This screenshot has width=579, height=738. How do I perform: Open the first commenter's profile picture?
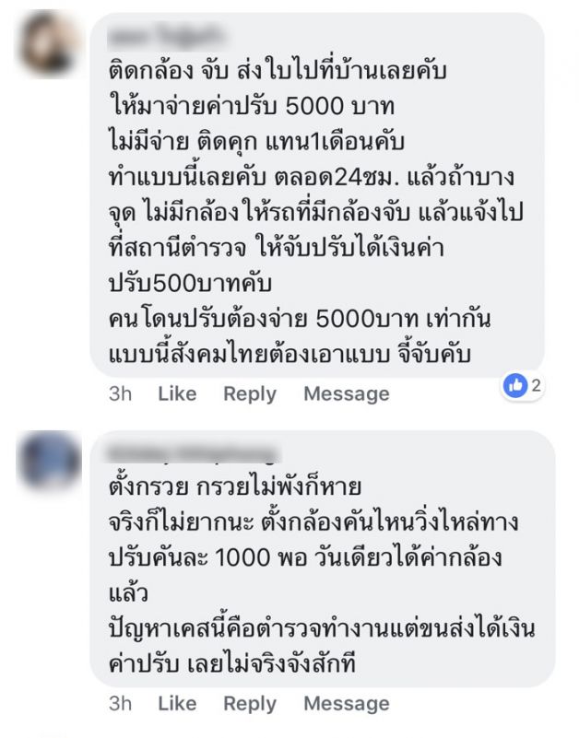(48, 44)
